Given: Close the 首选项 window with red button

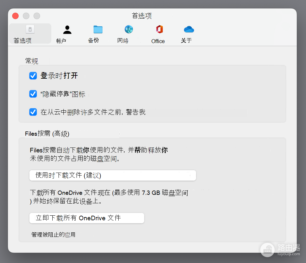Looking at the screenshot, I should pyautogui.click(x=15, y=16).
